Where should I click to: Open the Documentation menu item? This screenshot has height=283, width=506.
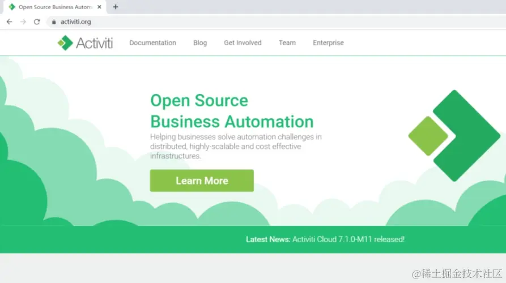point(152,43)
